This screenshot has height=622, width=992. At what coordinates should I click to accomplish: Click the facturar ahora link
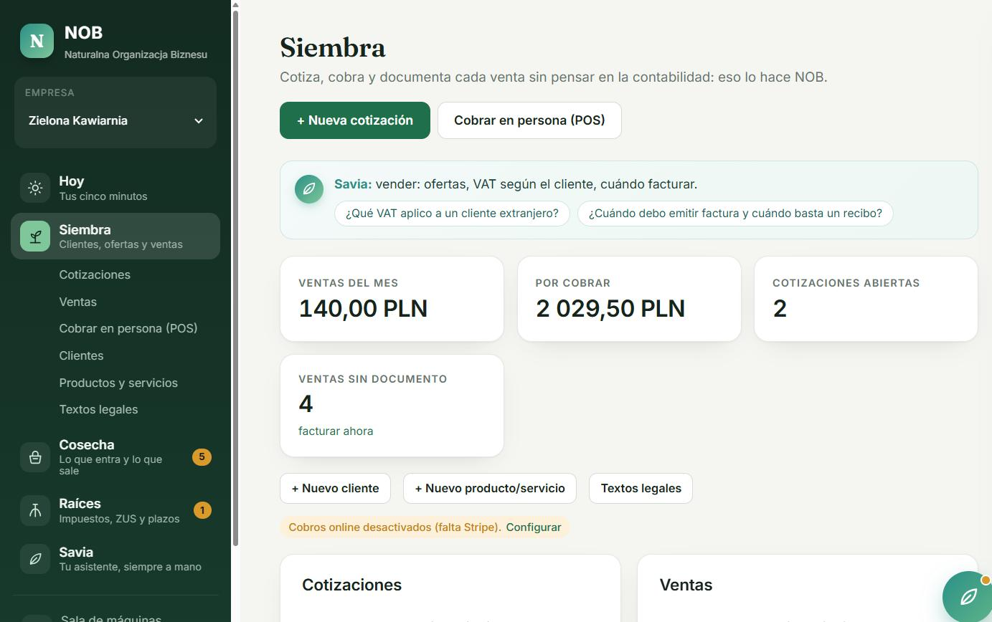336,431
